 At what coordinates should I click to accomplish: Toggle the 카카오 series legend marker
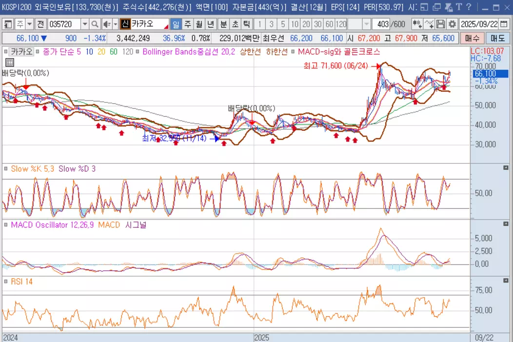(5, 52)
